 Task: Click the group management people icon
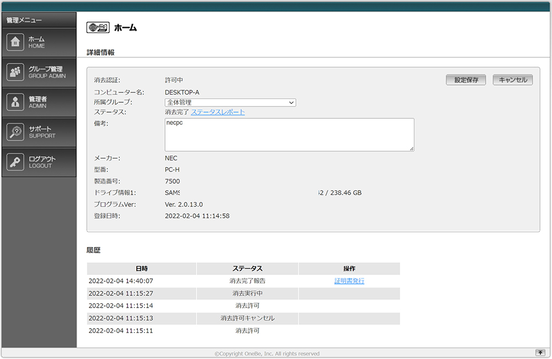click(x=15, y=72)
